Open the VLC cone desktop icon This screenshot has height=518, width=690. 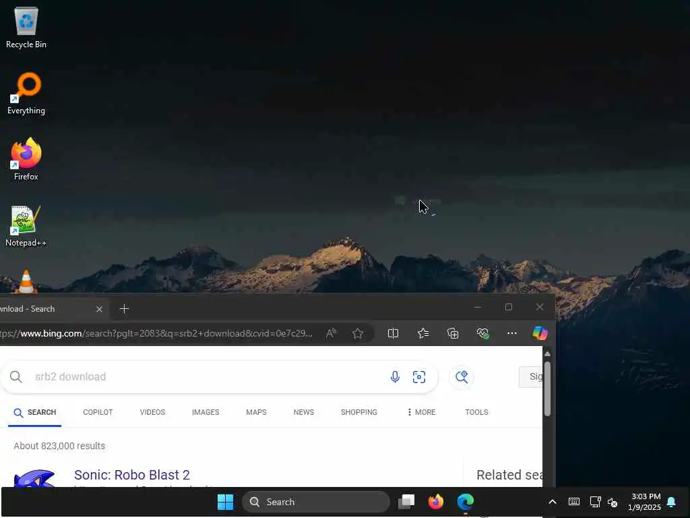(x=26, y=281)
